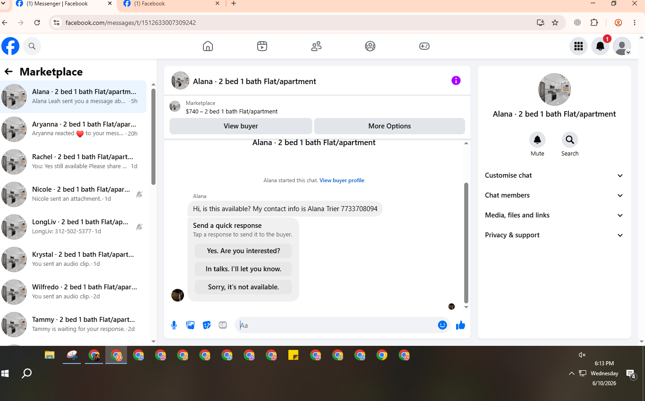Click the chat messages scrollbar

[466, 243]
